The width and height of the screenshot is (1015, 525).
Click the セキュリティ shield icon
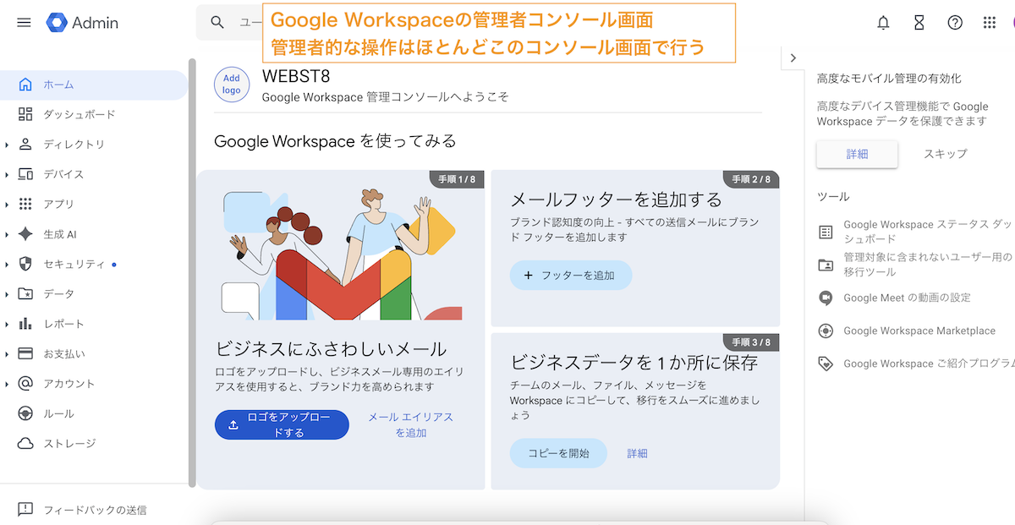[x=25, y=264]
